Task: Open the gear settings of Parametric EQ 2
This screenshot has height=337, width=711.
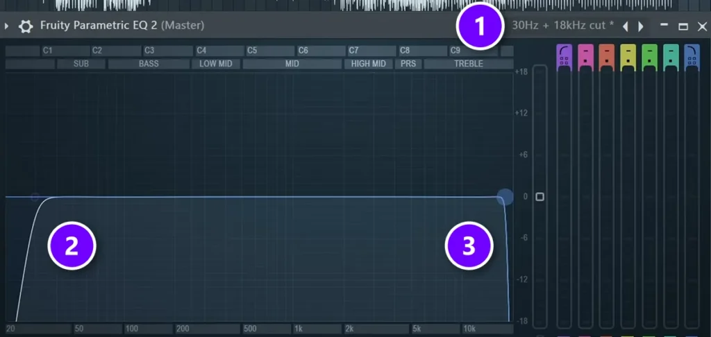Action: coord(26,26)
